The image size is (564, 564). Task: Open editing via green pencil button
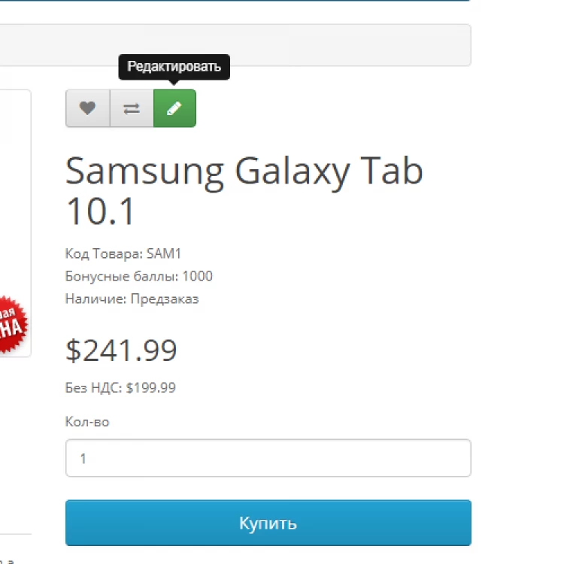coord(174,108)
